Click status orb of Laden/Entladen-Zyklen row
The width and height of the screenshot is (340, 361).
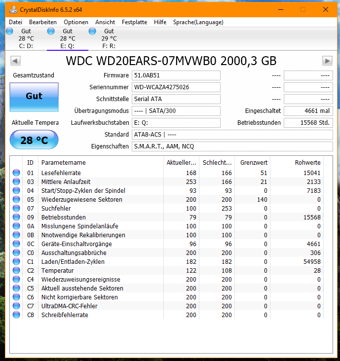click(16, 261)
